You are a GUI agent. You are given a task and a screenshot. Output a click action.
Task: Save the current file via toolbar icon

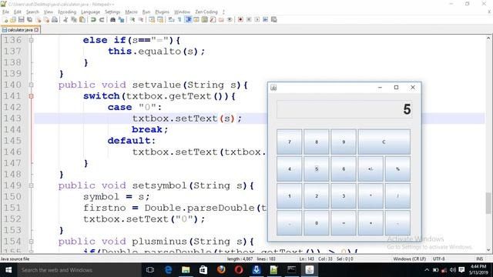(22, 19)
